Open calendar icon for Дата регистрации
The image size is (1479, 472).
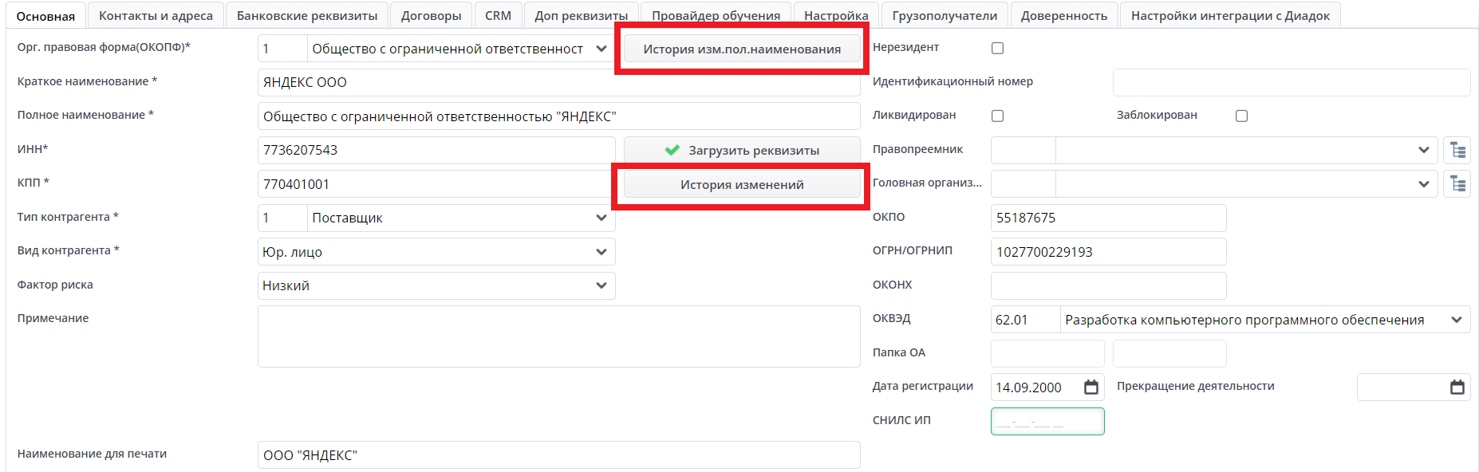(x=1091, y=387)
